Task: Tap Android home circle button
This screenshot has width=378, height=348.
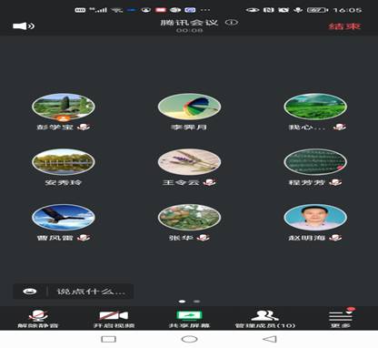Action: coord(189,339)
